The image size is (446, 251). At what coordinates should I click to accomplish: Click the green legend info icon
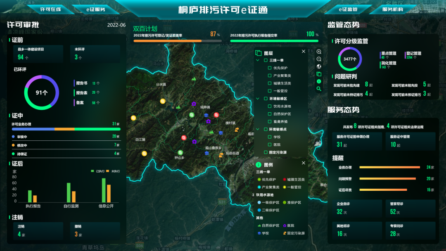pos(319,81)
